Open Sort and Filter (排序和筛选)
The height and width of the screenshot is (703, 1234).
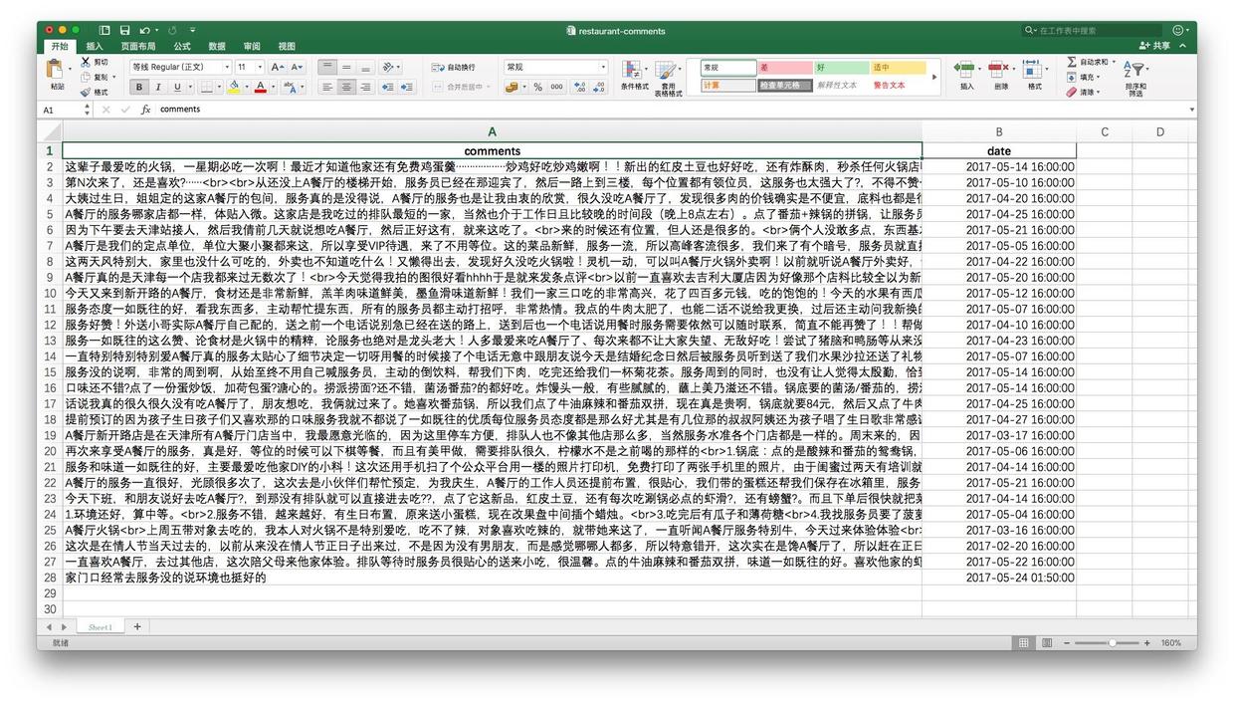(x=1135, y=75)
